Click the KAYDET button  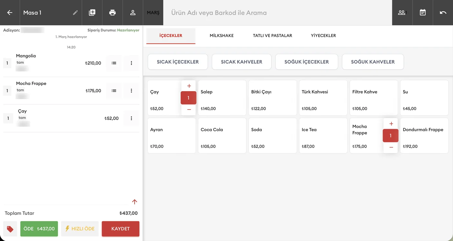[x=120, y=229]
